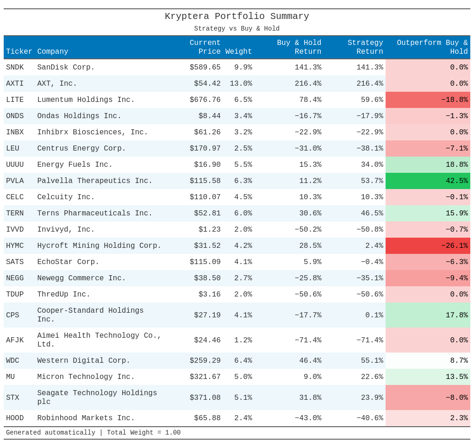
Task: Click the Buy & Hold Return header
Action: click(x=299, y=47)
